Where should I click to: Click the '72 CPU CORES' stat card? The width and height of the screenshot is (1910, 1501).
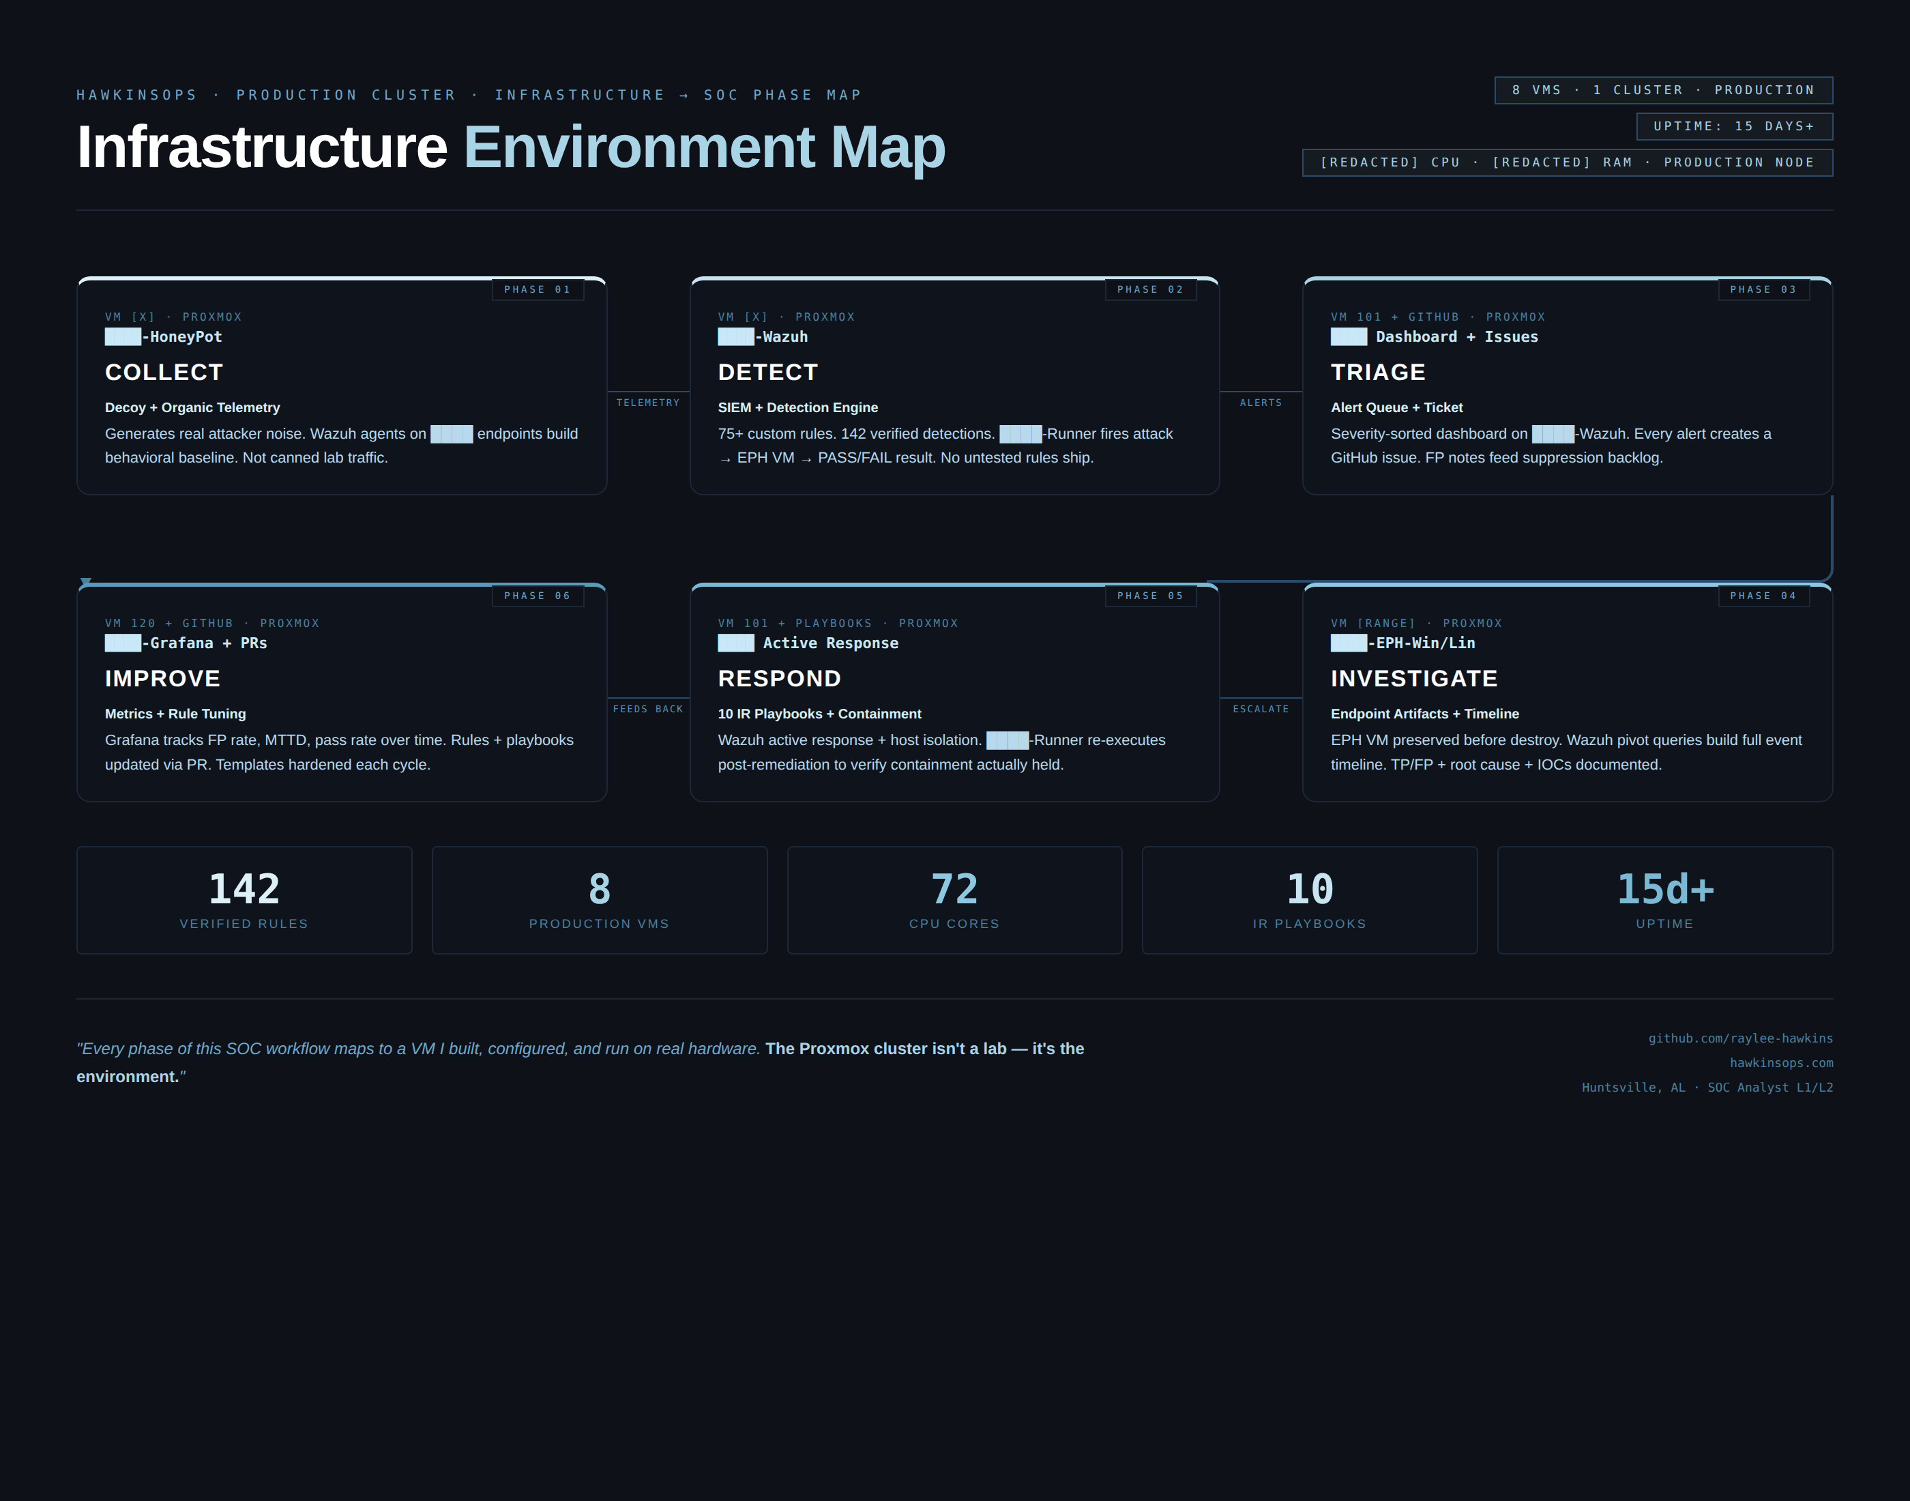click(x=954, y=900)
